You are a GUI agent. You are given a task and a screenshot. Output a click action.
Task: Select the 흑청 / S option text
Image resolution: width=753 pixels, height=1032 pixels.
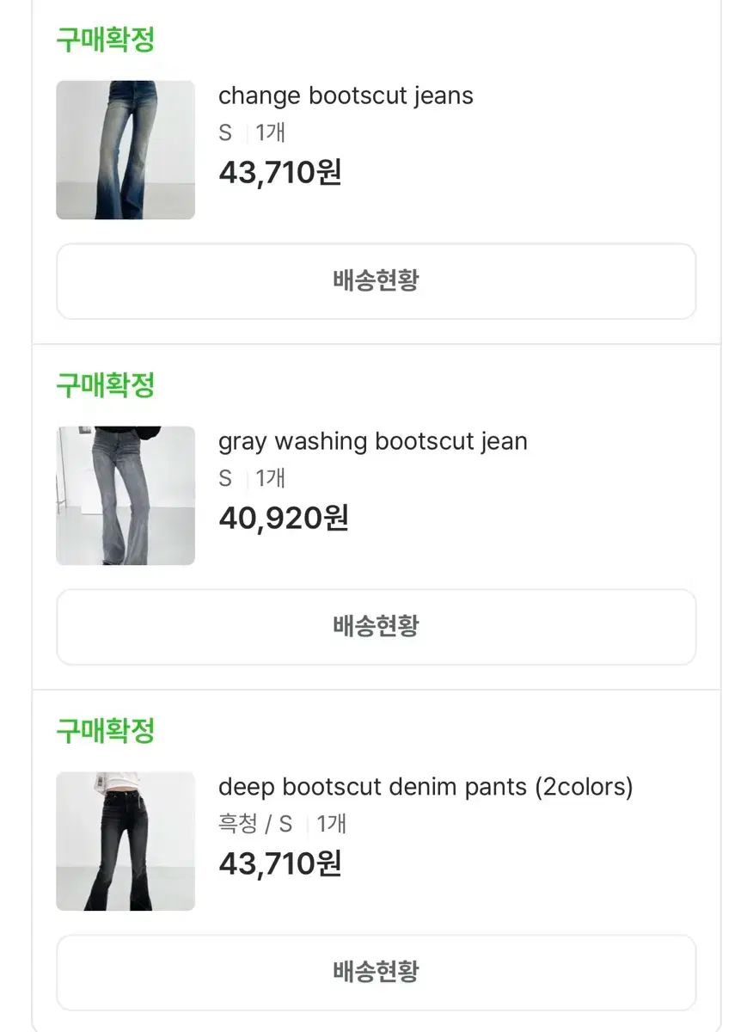click(x=255, y=825)
